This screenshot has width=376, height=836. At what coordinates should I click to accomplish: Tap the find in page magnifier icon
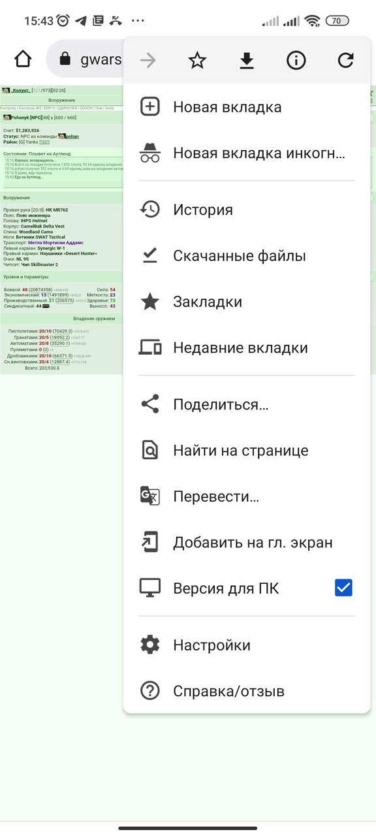(x=150, y=450)
